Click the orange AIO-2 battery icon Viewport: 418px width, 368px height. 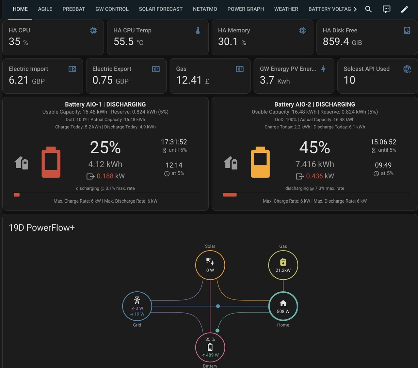[260, 162]
